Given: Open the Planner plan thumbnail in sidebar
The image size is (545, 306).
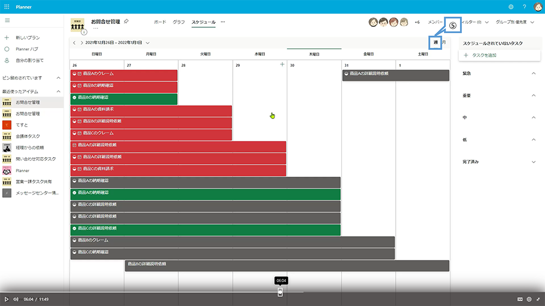Looking at the screenshot, I should [x=7, y=171].
